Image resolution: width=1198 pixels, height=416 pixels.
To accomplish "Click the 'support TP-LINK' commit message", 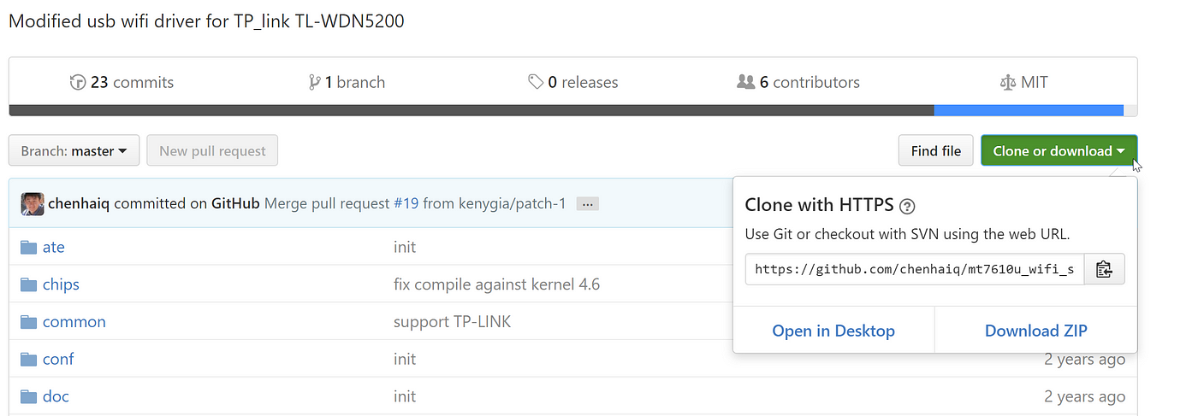I will click(x=452, y=322).
